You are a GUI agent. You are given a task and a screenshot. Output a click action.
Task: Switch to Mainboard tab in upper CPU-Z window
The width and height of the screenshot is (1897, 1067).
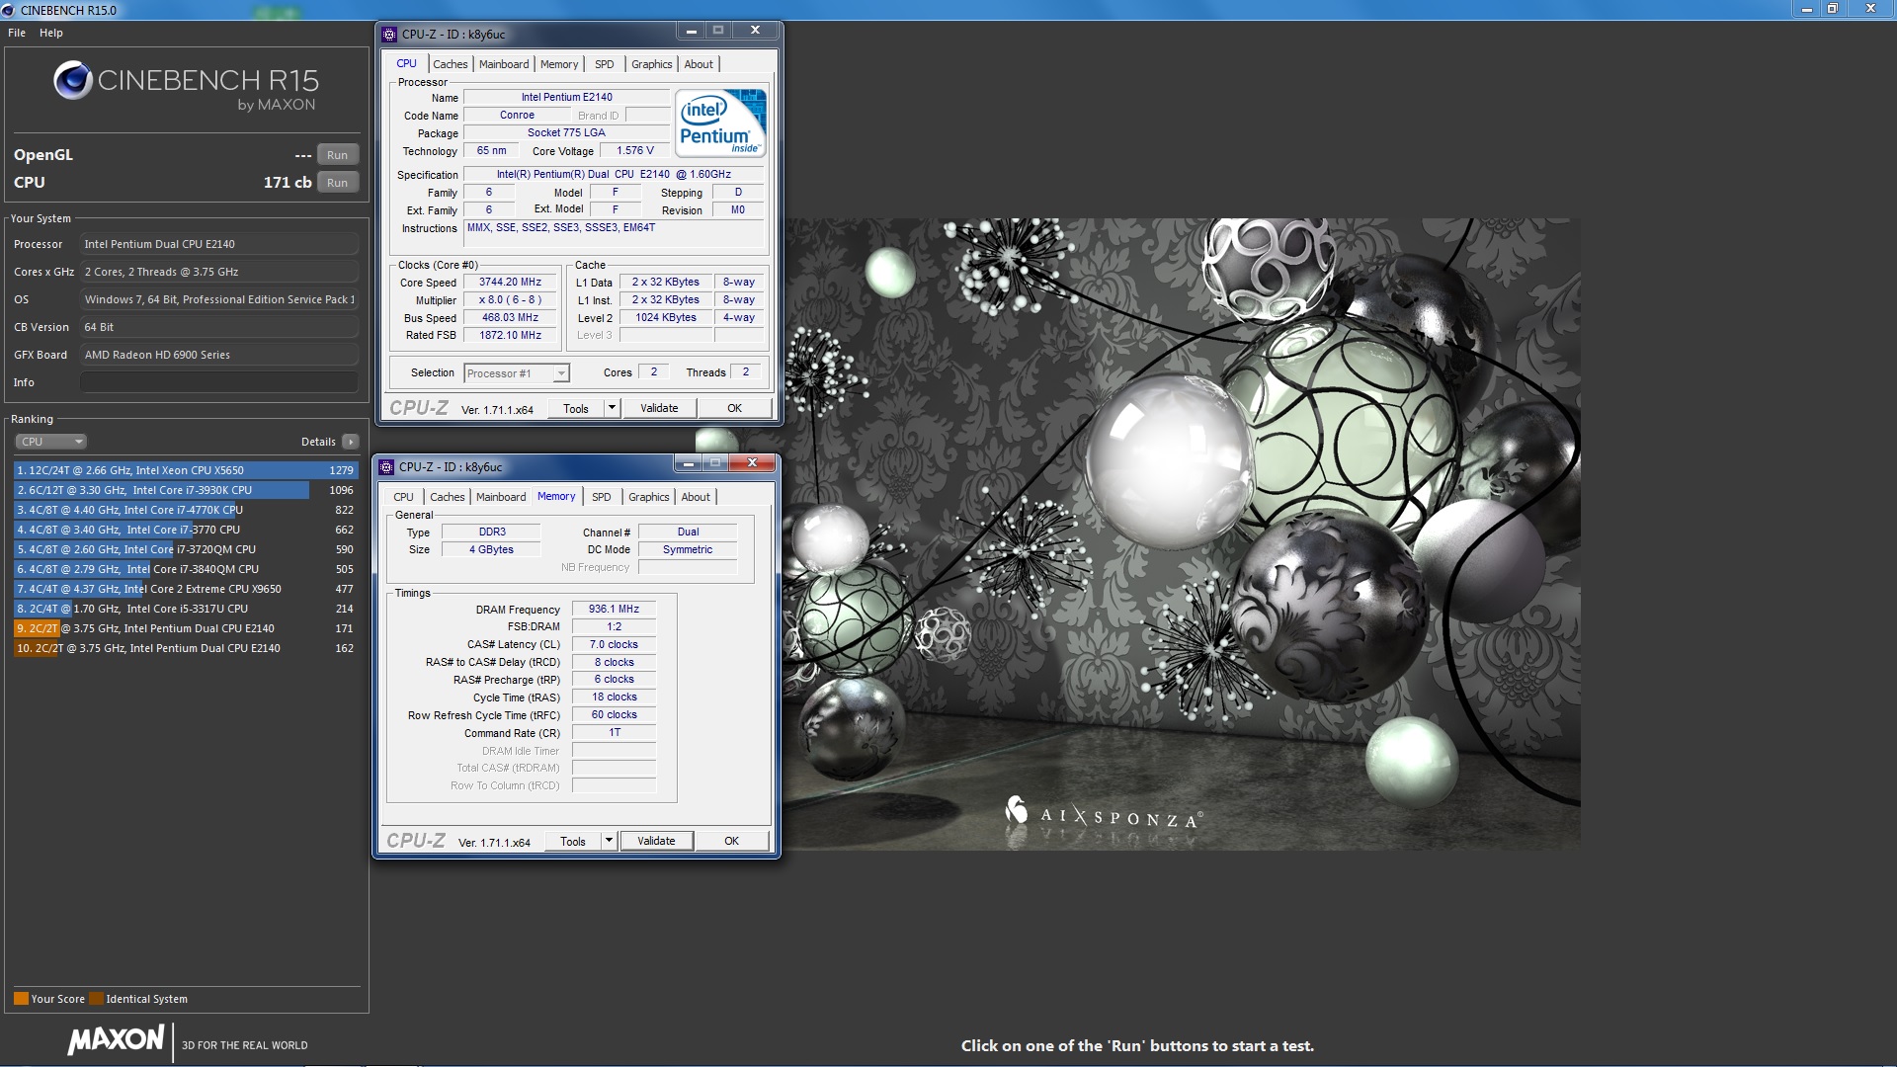(x=504, y=64)
